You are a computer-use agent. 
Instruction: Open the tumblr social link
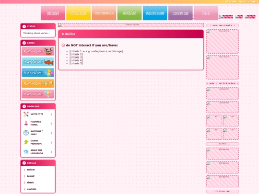pos(31,176)
